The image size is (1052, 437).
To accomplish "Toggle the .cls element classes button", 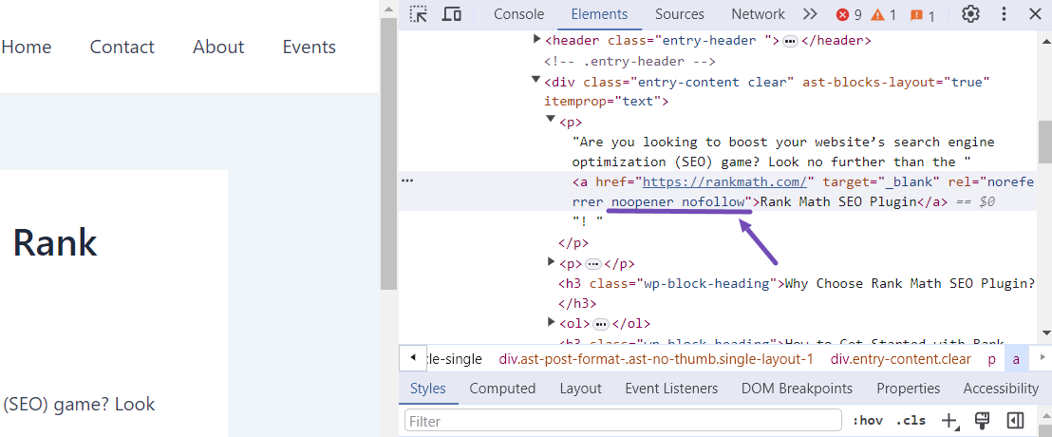I will (911, 421).
